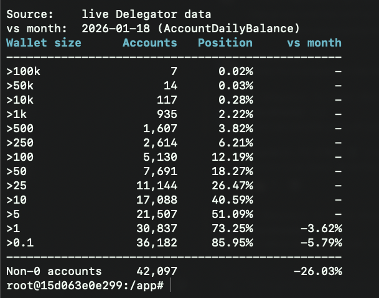Click the accounts value 21,507
This screenshot has width=379, height=298.
click(157, 214)
